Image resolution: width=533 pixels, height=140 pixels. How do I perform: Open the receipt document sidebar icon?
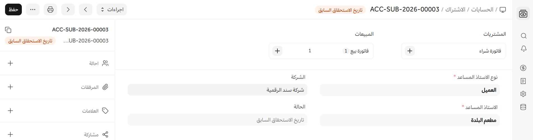[x=523, y=81]
